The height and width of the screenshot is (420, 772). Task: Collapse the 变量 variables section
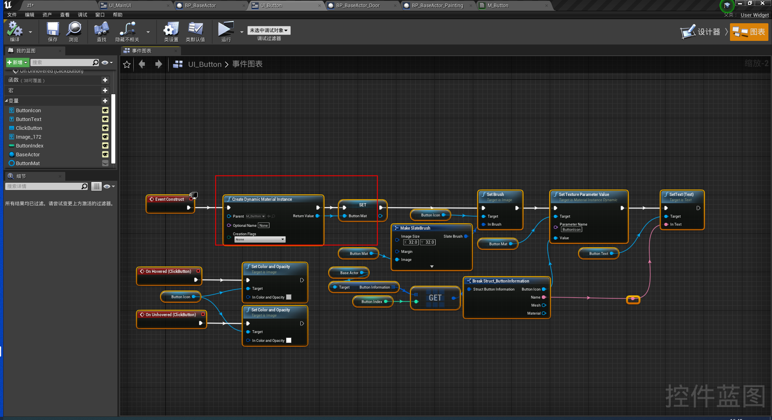point(6,101)
